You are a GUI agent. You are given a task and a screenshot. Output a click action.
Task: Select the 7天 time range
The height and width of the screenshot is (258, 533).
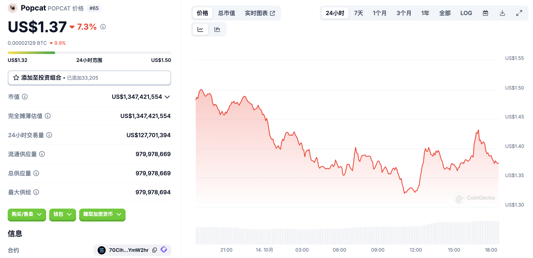(358, 13)
